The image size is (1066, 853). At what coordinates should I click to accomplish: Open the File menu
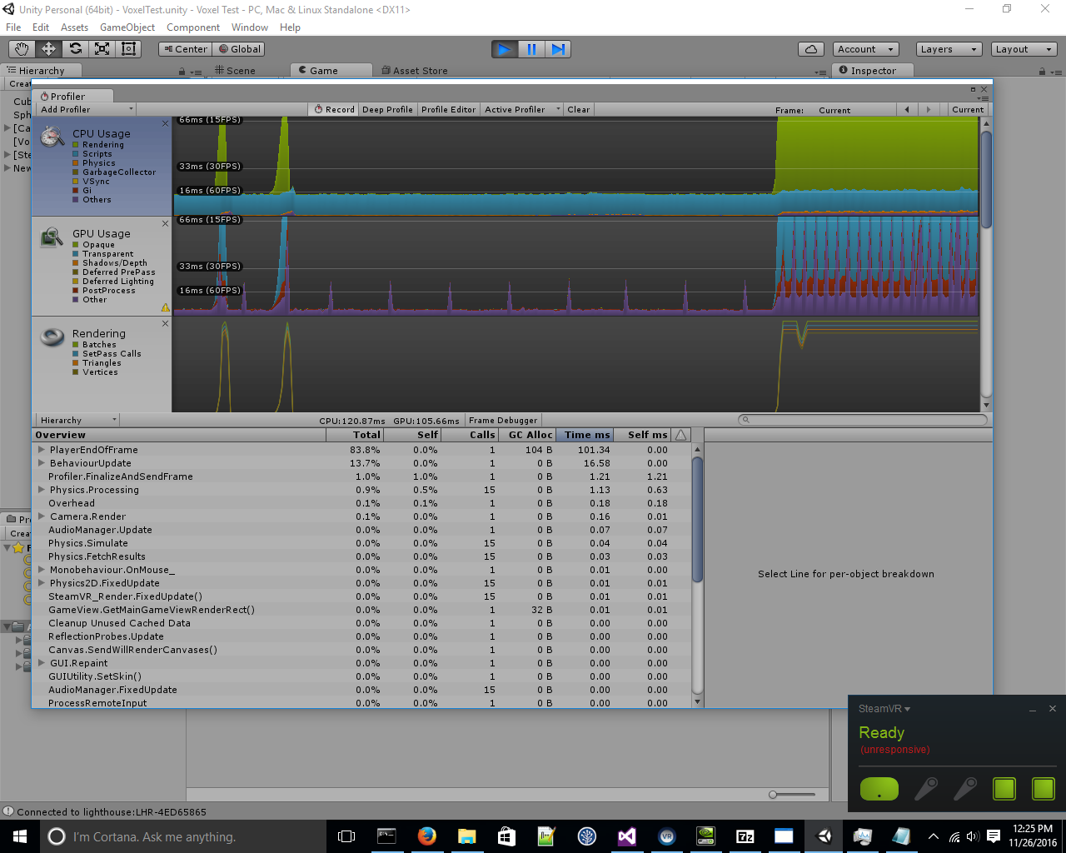pos(13,27)
